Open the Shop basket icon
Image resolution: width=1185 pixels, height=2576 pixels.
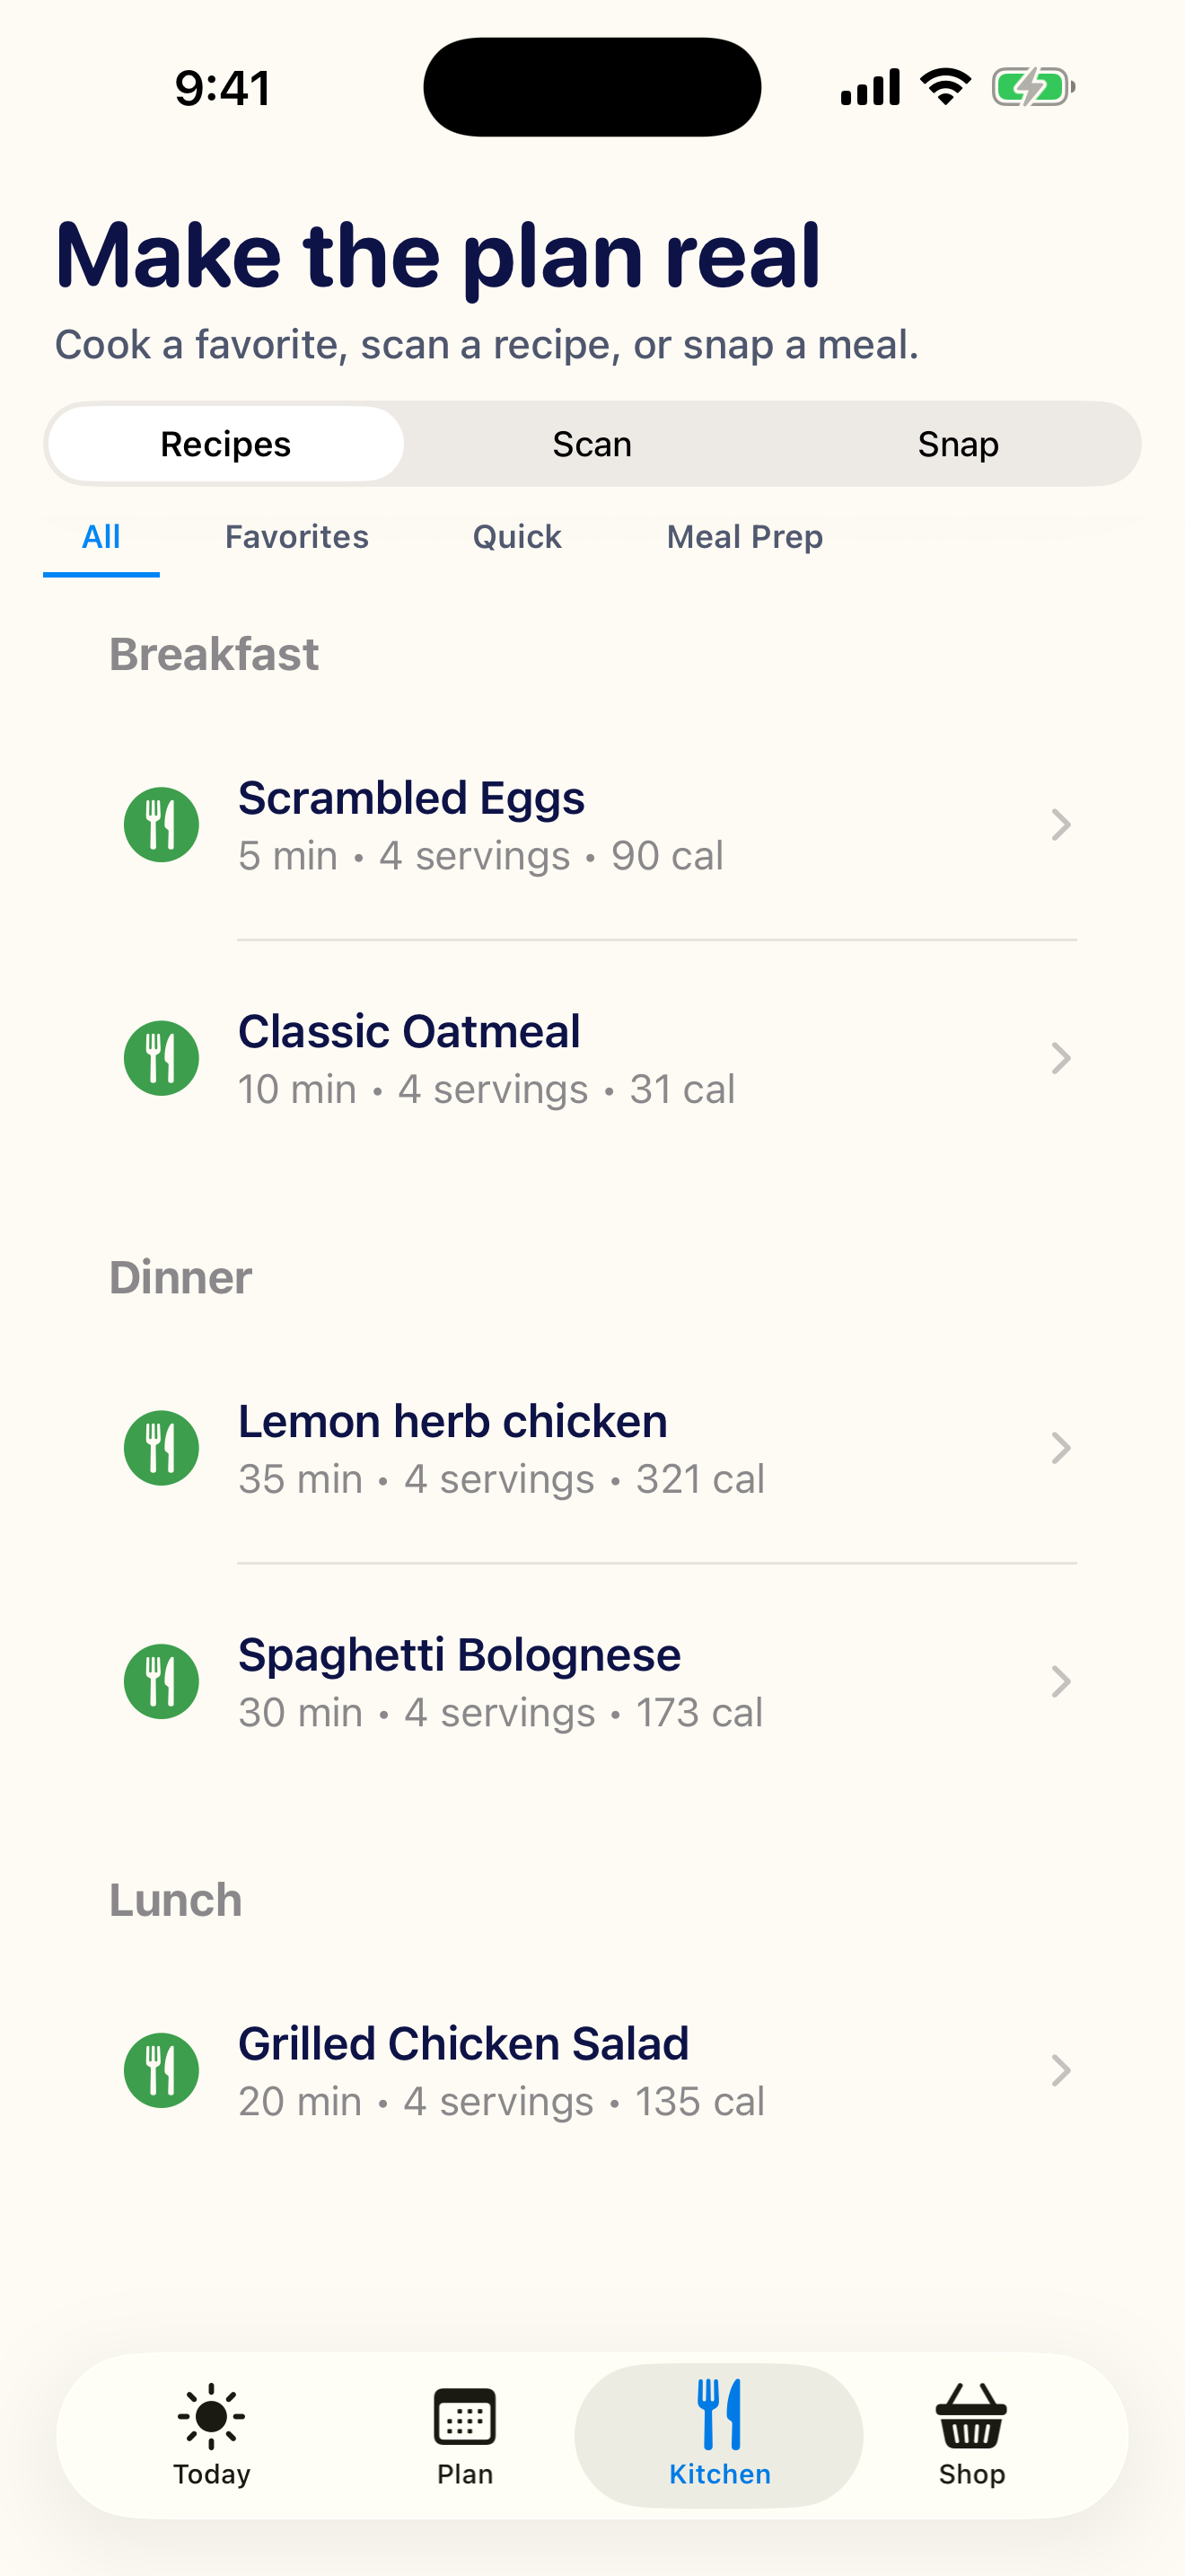point(971,2416)
